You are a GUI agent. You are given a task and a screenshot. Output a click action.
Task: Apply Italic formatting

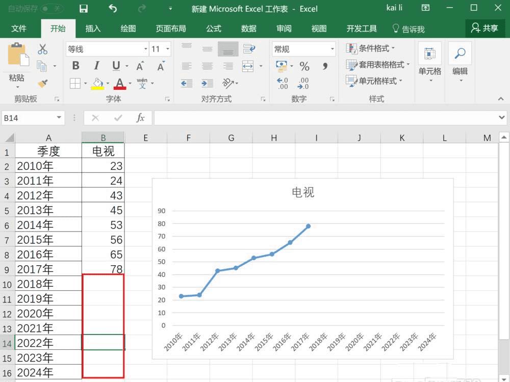pyautogui.click(x=96, y=66)
